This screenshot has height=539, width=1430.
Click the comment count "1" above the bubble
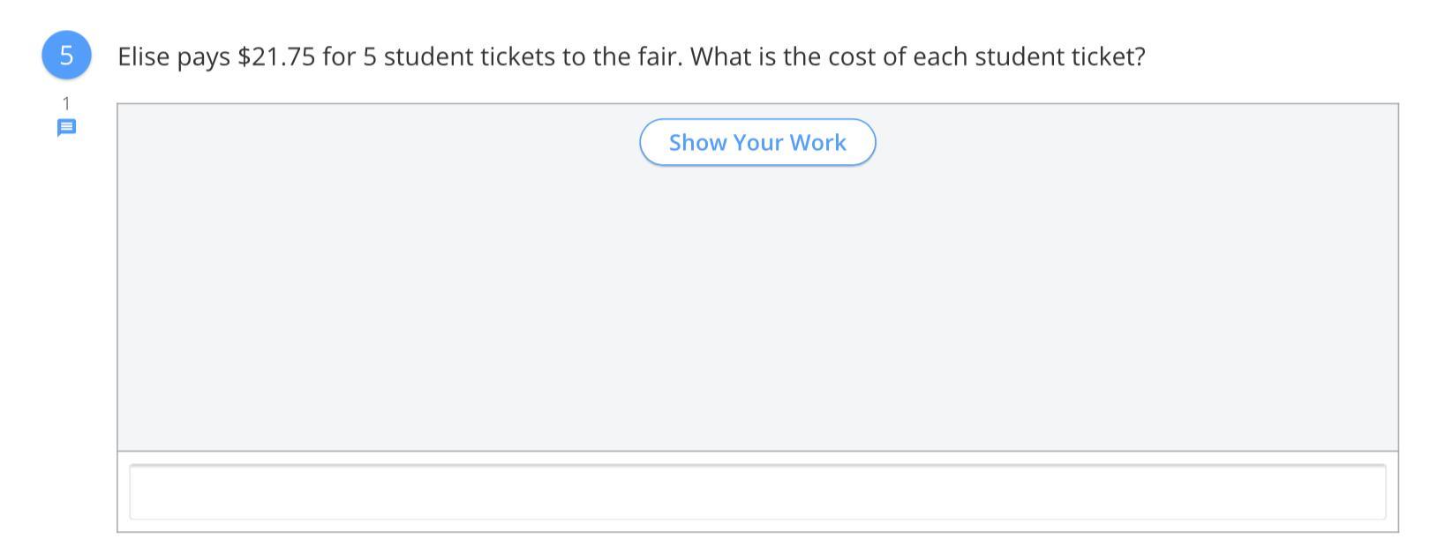pos(66,104)
